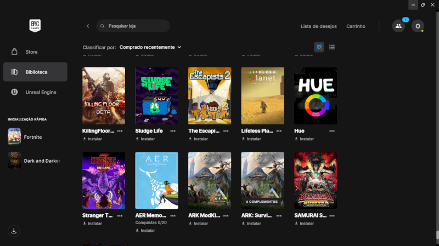Open The Escapists 2 cover

click(210, 95)
